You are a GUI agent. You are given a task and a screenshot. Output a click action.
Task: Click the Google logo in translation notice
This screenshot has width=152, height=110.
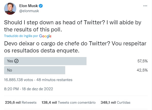click(45, 36)
